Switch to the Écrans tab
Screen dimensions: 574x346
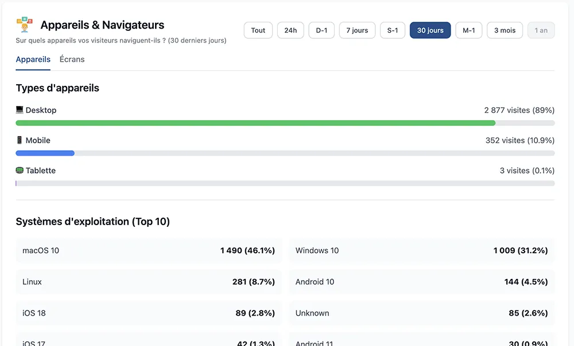tap(72, 60)
